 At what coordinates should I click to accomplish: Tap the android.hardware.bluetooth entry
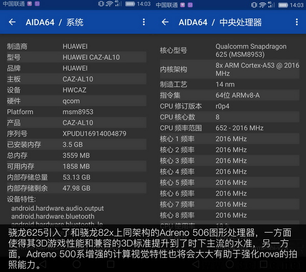coord(53,216)
